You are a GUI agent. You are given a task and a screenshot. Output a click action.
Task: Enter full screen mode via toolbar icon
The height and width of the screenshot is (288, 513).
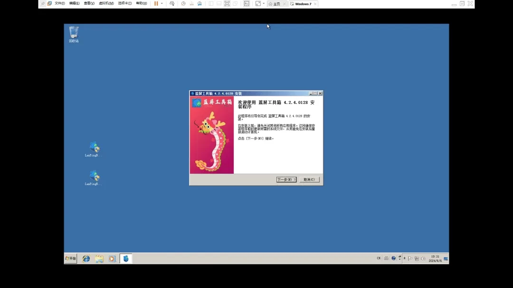pos(227,3)
